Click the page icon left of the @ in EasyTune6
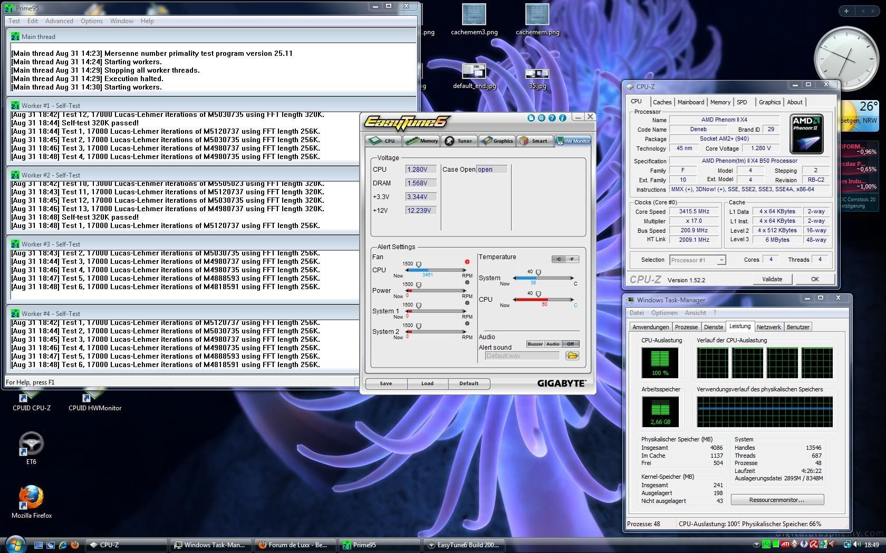Image resolution: width=886 pixels, height=553 pixels. coord(531,118)
